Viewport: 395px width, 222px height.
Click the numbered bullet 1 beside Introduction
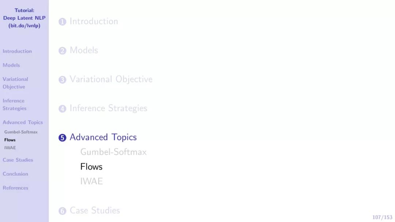click(62, 22)
